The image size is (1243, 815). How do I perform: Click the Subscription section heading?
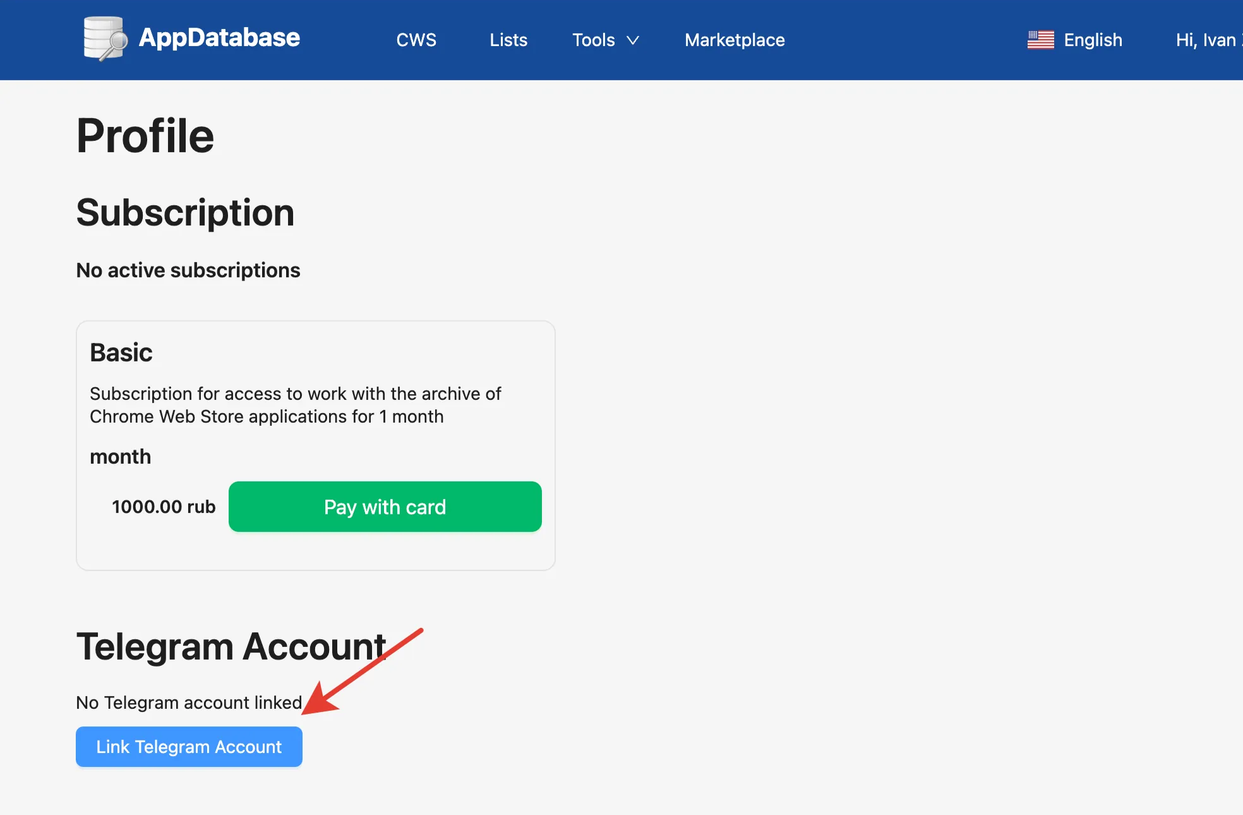[x=185, y=213]
